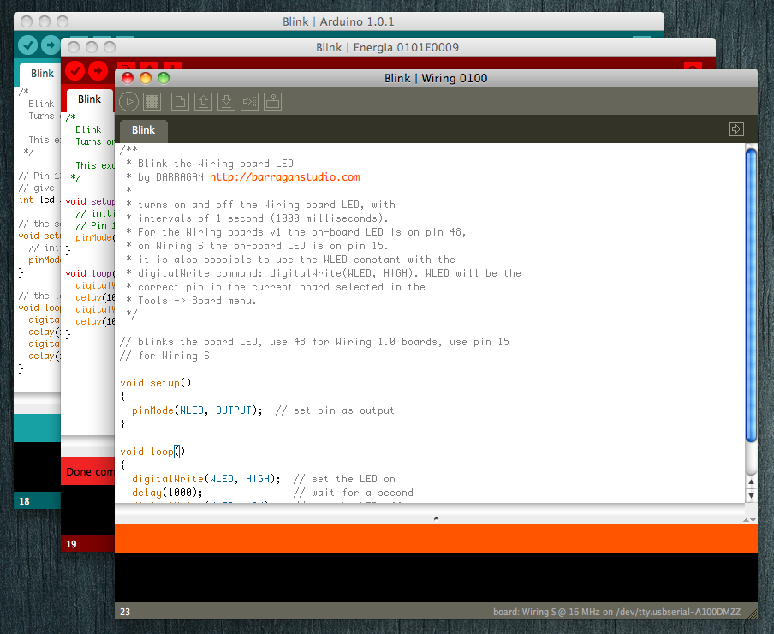The width and height of the screenshot is (774, 634).
Task: Select the Blink tab in Energia window
Action: (89, 99)
